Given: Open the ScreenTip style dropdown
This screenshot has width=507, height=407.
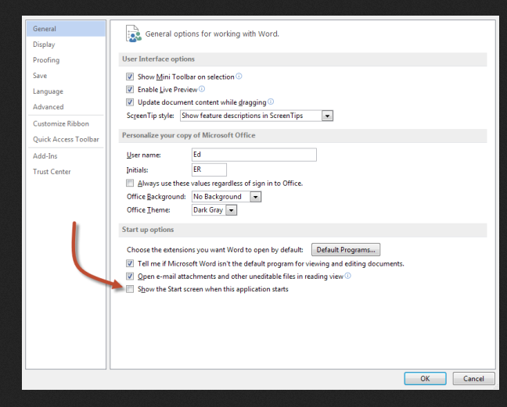Looking at the screenshot, I should click(x=327, y=116).
